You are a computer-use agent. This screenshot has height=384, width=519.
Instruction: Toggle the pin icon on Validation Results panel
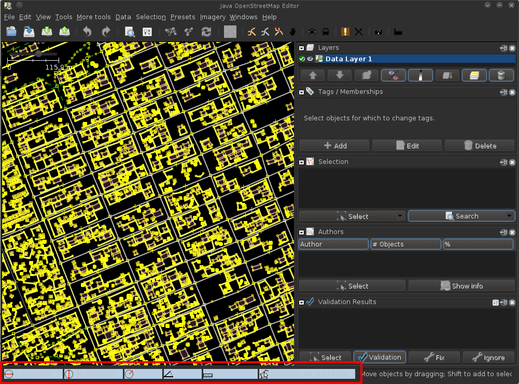click(503, 303)
